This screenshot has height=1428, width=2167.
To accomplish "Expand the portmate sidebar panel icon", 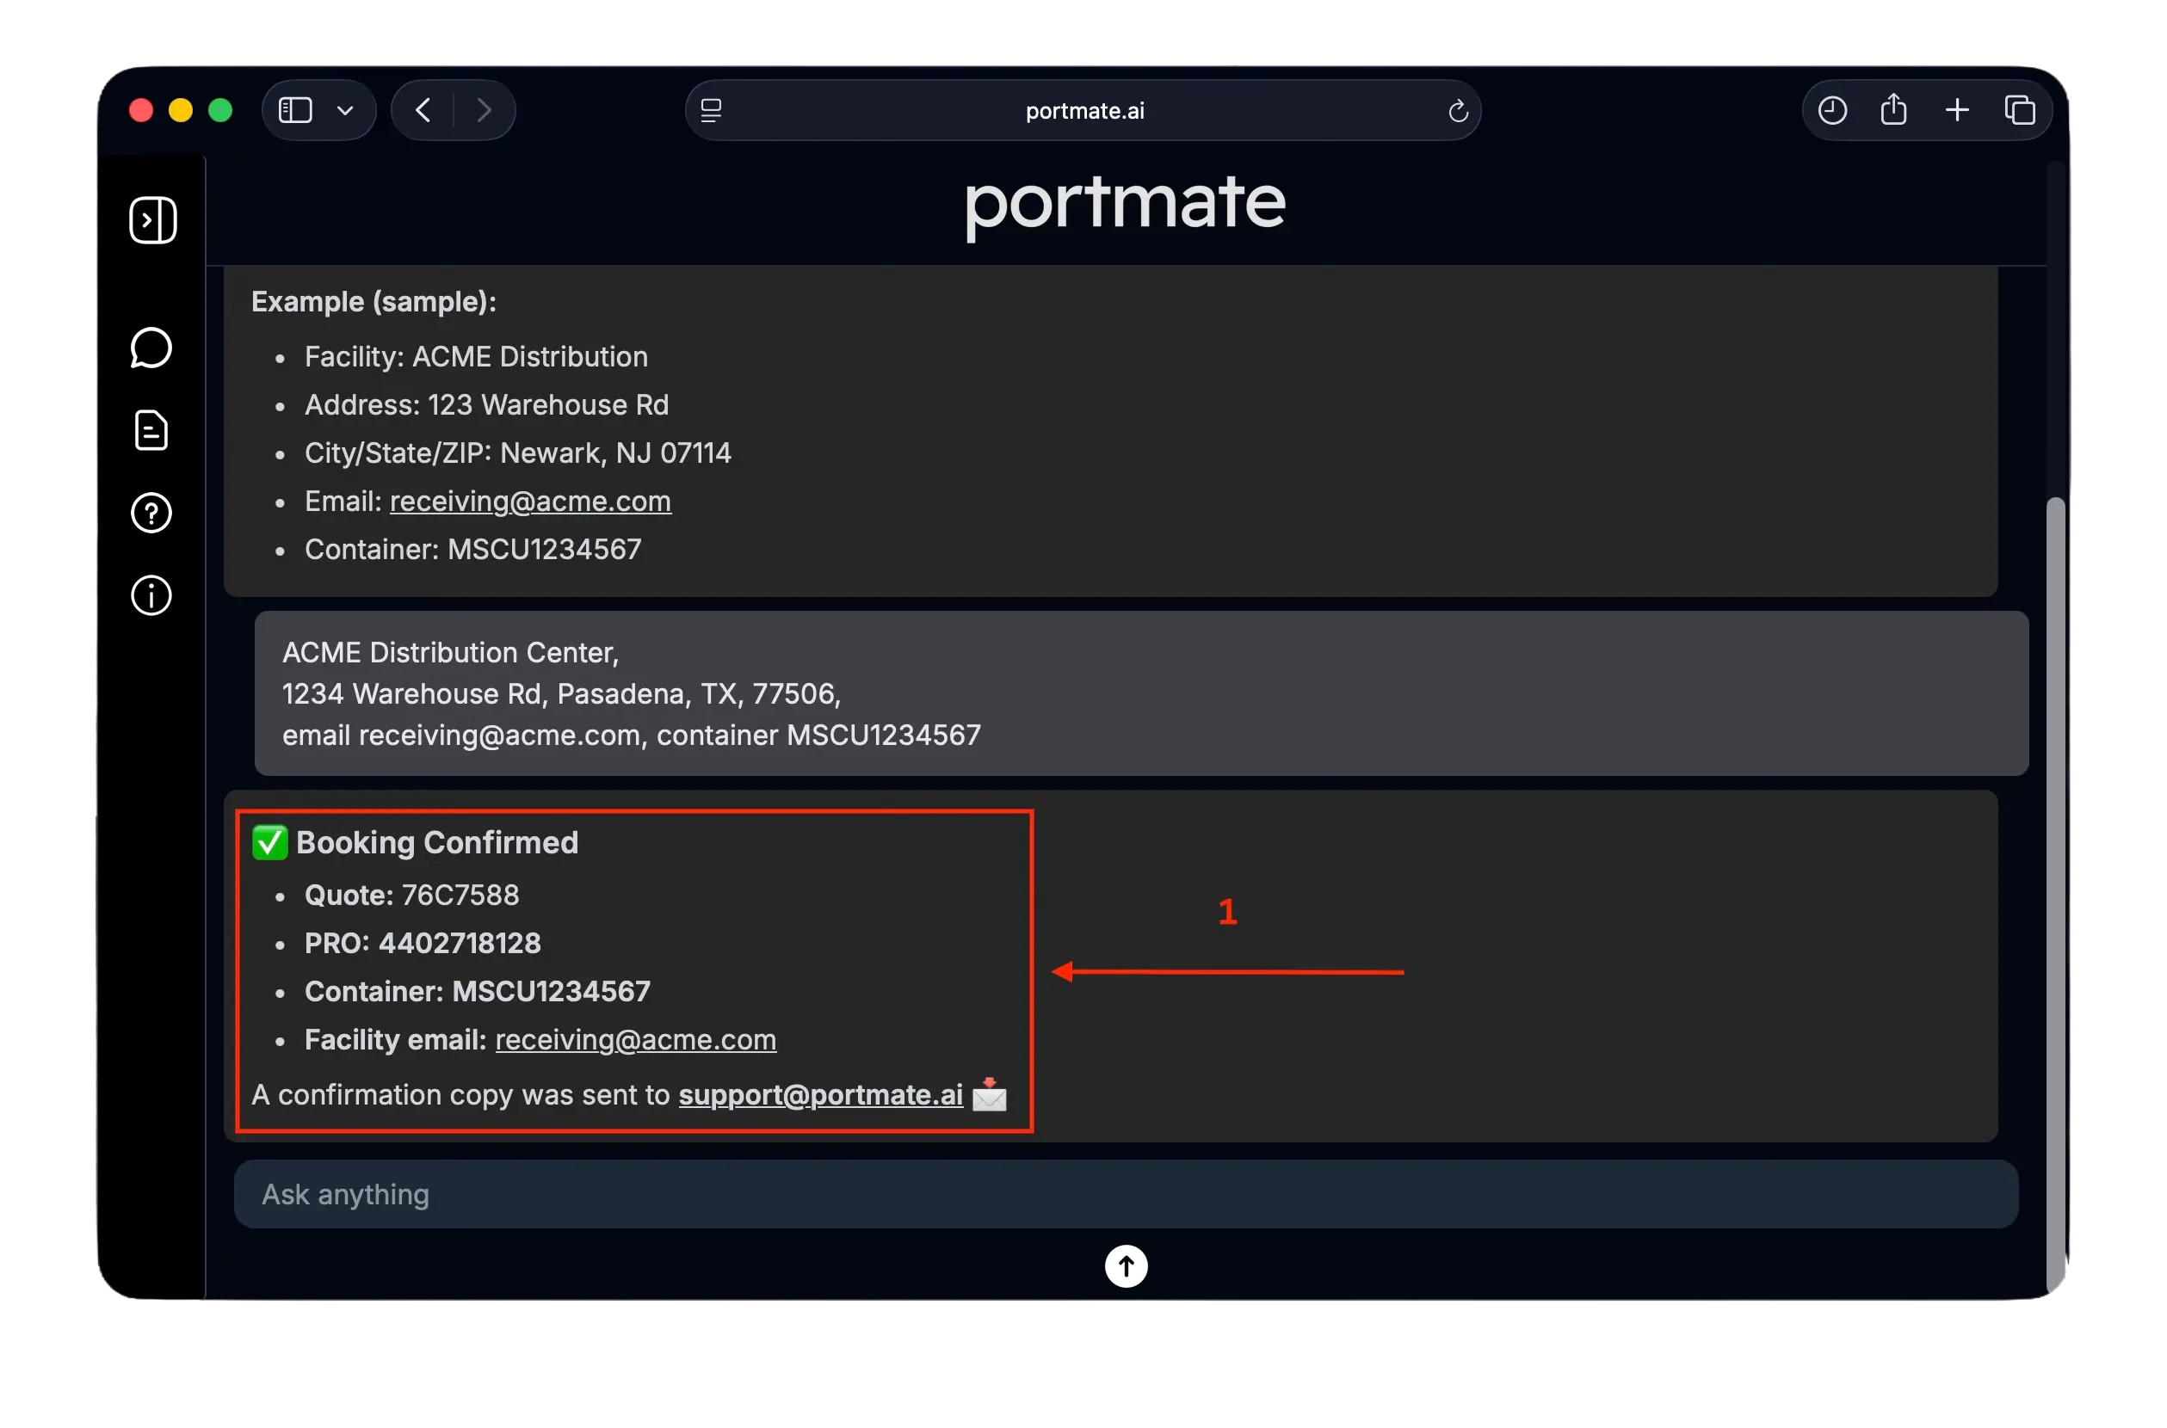I will click(153, 219).
